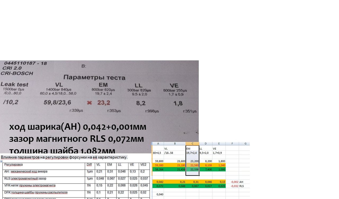Click orange cell with red value 8,108
This screenshot has width=339, height=199.
coord(206,165)
